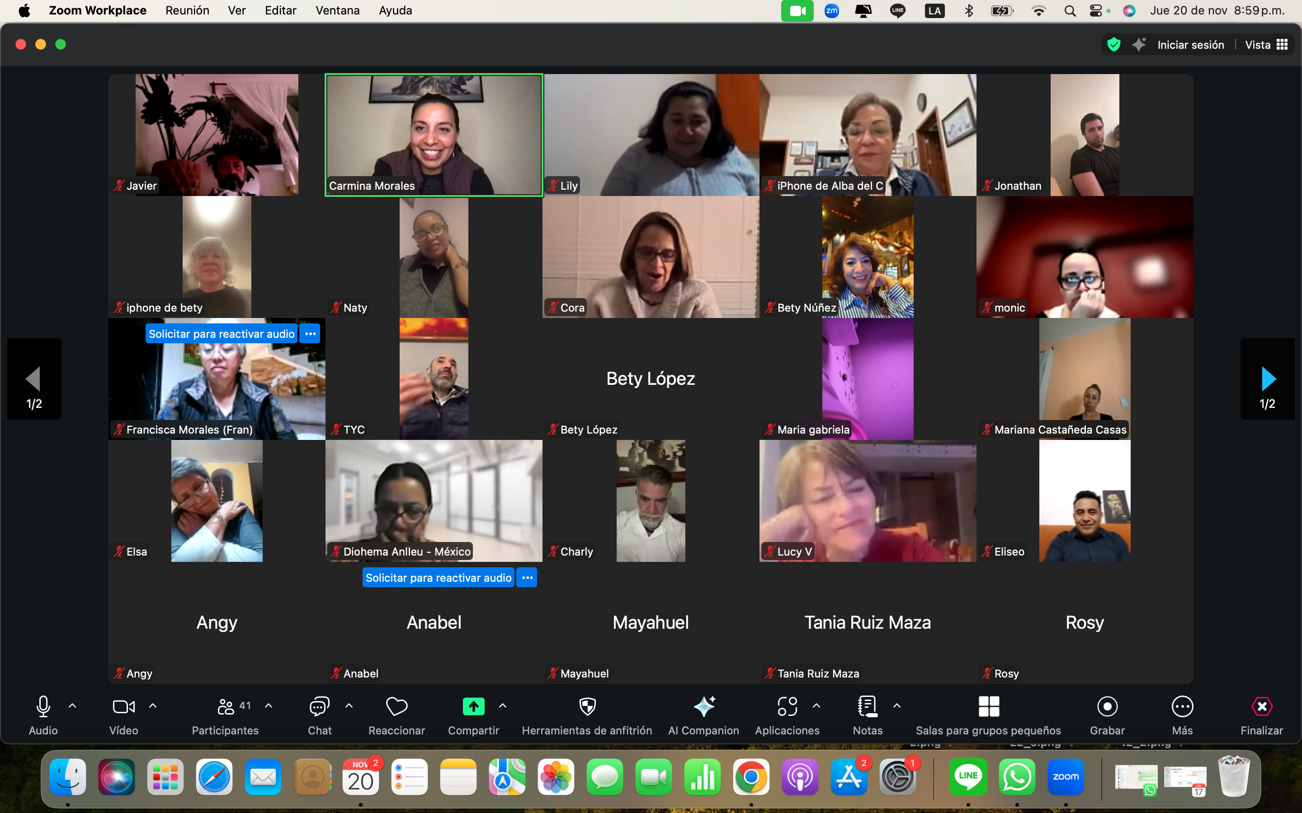The image size is (1302, 813).
Task: Click the Reaccionar heart icon
Action: pyautogui.click(x=396, y=706)
